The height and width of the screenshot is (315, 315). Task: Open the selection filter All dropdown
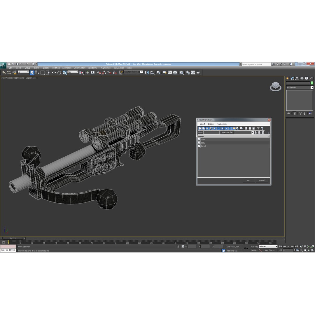24,72
